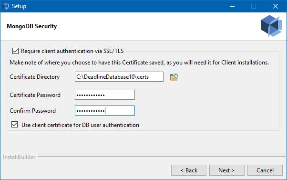The width and height of the screenshot is (287, 180).
Task: Click the certificate note instruction text
Action: 139,63
